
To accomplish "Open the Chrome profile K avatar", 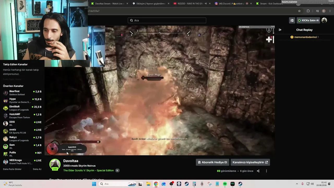I will [x=324, y=11].
